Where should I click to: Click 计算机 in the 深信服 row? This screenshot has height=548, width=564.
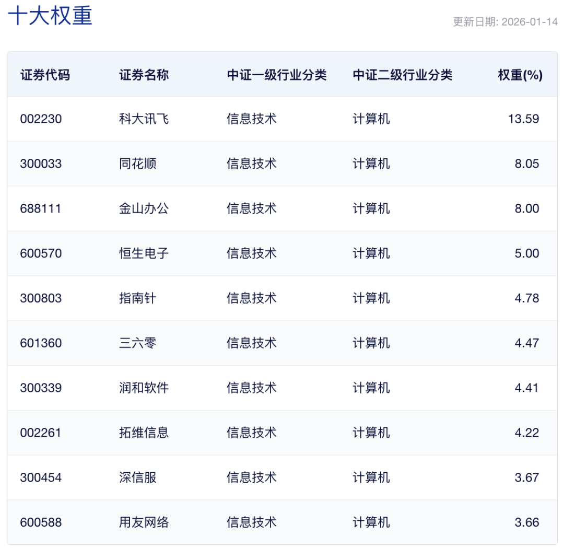[371, 477]
